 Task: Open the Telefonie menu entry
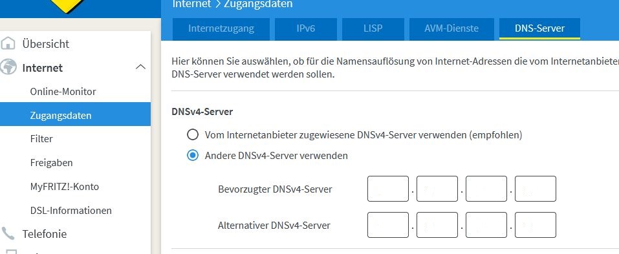pos(44,233)
